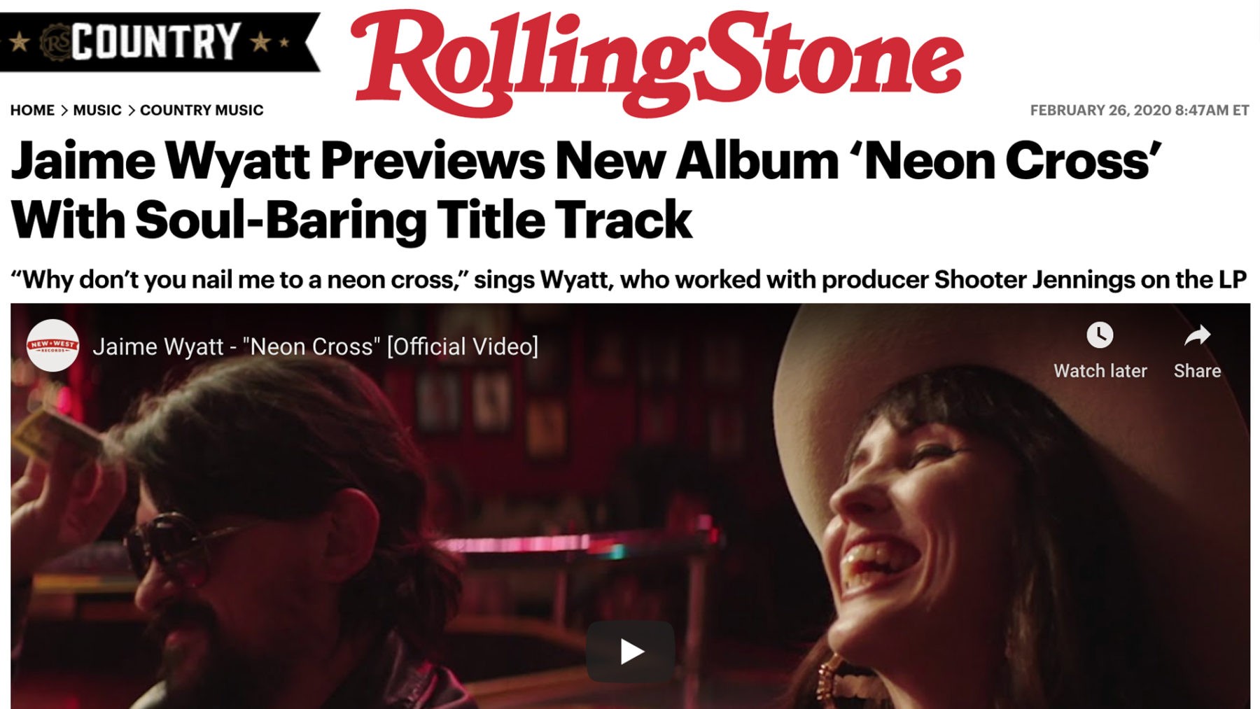Click the Watch later label
Image resolution: width=1260 pixels, height=709 pixels.
tap(1100, 371)
